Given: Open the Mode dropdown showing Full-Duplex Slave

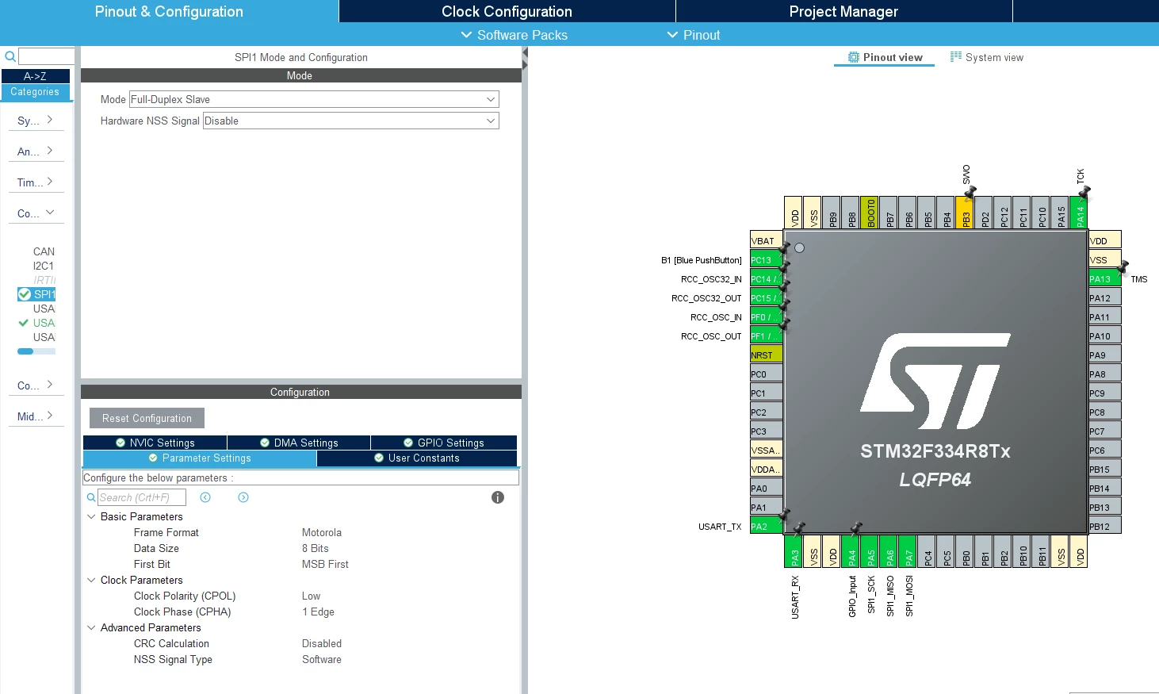Looking at the screenshot, I should coord(314,99).
